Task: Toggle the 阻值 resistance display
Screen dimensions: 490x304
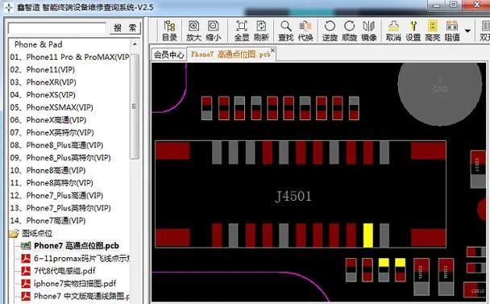Action: click(x=452, y=31)
